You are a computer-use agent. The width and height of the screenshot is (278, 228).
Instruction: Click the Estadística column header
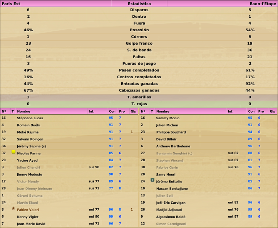(x=139, y=3)
